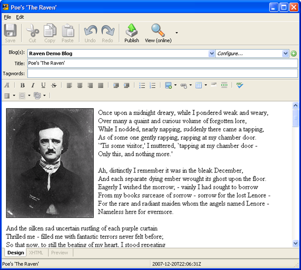301x270 pixels.
Task: Open the File menu
Action: click(7, 17)
